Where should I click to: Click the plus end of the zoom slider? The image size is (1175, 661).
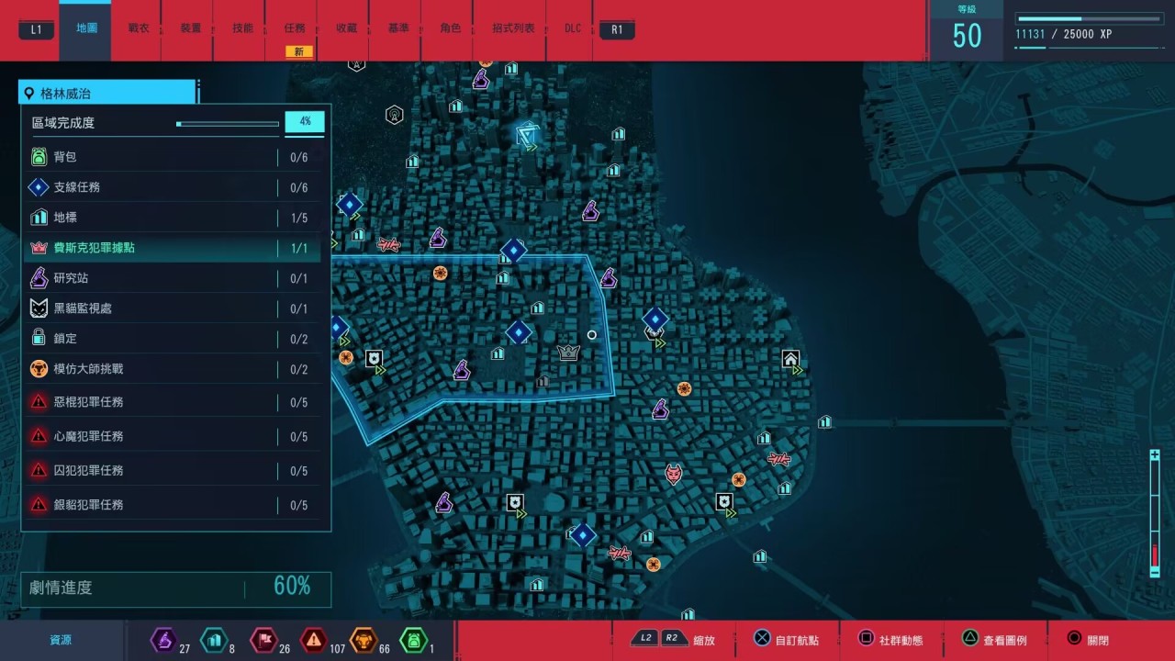tap(1155, 455)
